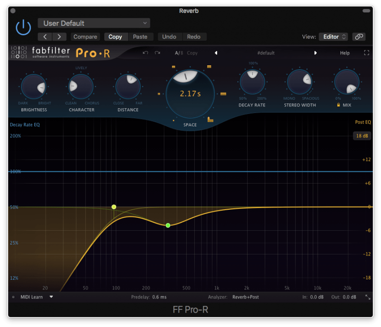
Task: Click the Post EQ label
Action: point(363,122)
